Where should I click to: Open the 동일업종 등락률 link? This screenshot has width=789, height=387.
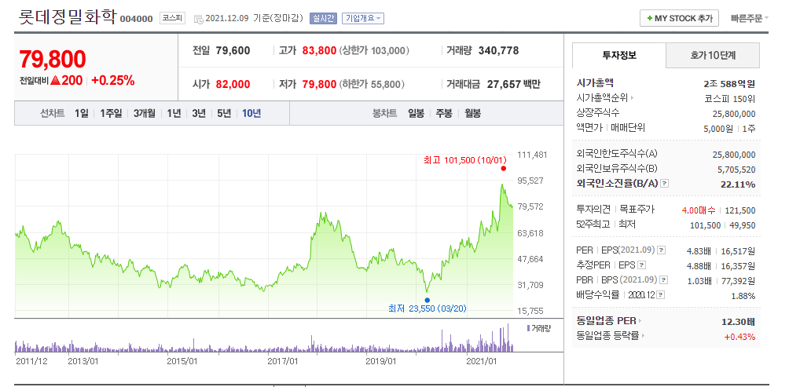[x=608, y=335]
